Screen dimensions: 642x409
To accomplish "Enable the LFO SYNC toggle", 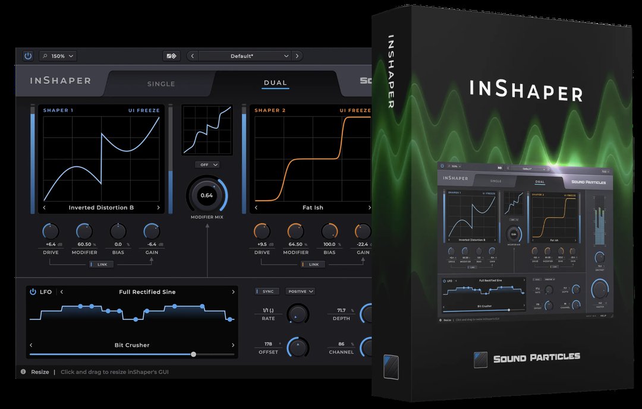I will point(267,291).
